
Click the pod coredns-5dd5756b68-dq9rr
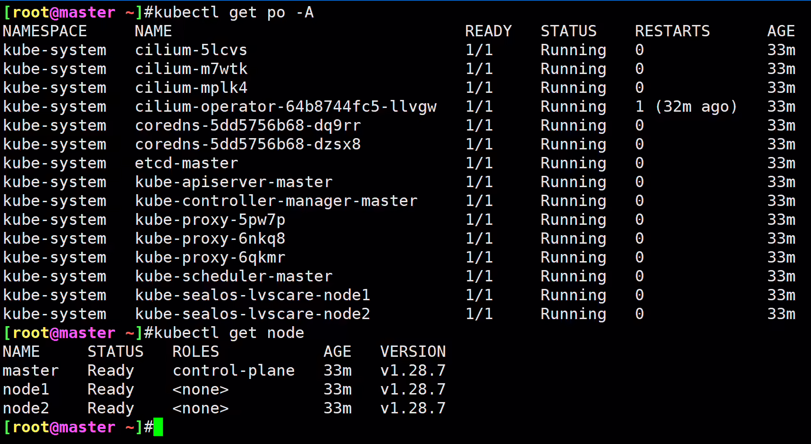click(x=248, y=125)
